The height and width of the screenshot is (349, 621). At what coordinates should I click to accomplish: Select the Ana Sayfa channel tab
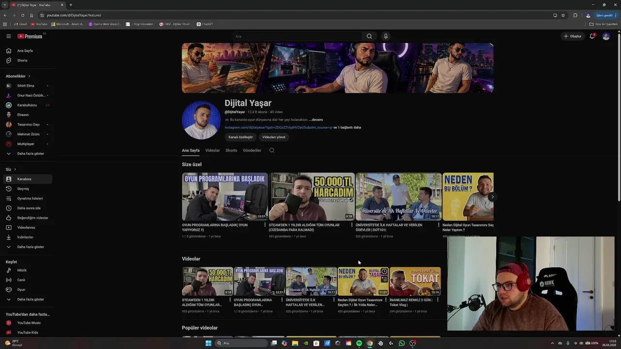click(191, 150)
